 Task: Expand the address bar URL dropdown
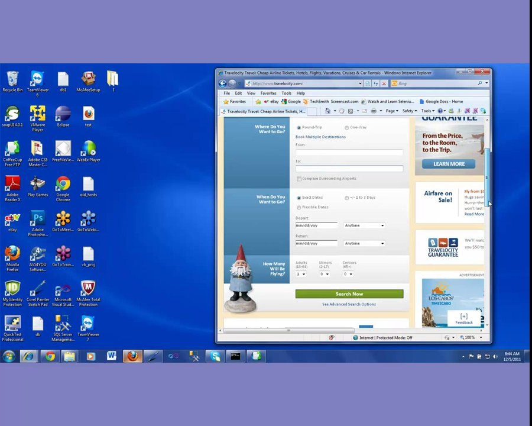click(x=360, y=83)
